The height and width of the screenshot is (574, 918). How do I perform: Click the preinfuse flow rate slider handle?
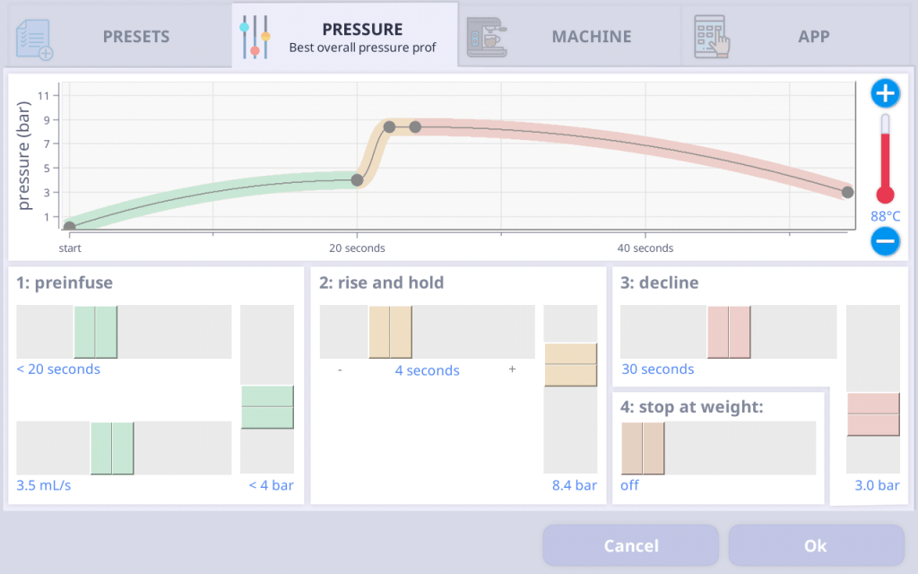[x=112, y=448]
